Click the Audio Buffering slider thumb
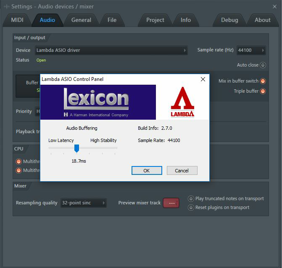The height and width of the screenshot is (268, 282). pyautogui.click(x=76, y=148)
